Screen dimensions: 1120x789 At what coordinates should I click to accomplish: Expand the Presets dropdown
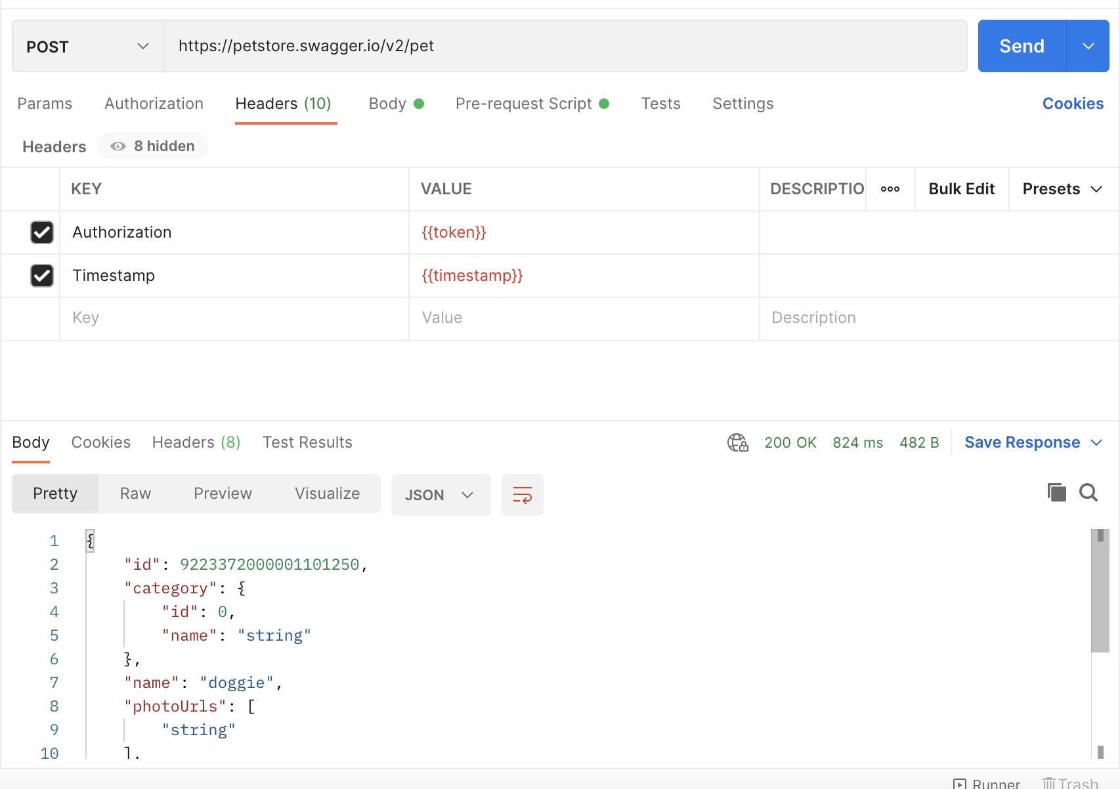tap(1062, 189)
